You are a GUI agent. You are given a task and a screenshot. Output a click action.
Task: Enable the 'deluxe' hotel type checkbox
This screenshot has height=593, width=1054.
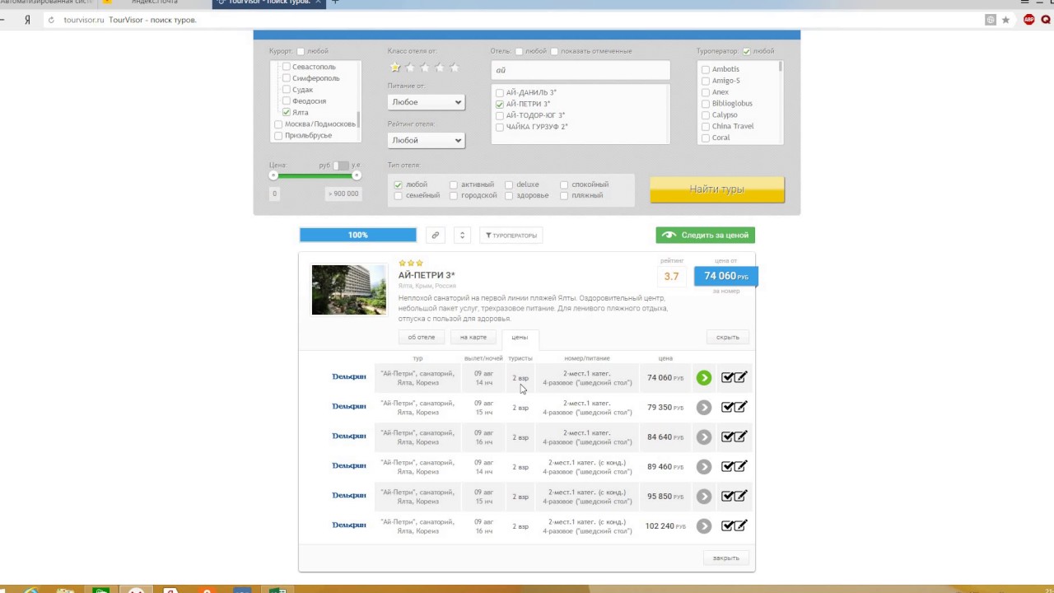pyautogui.click(x=509, y=184)
